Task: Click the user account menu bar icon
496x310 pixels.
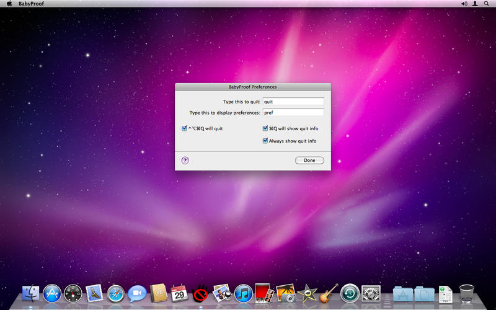Action: coord(475,4)
